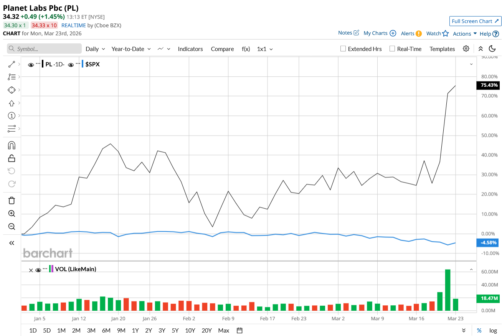Click the orange Alerts exclamation icon
The image size is (502, 336).
point(419,33)
